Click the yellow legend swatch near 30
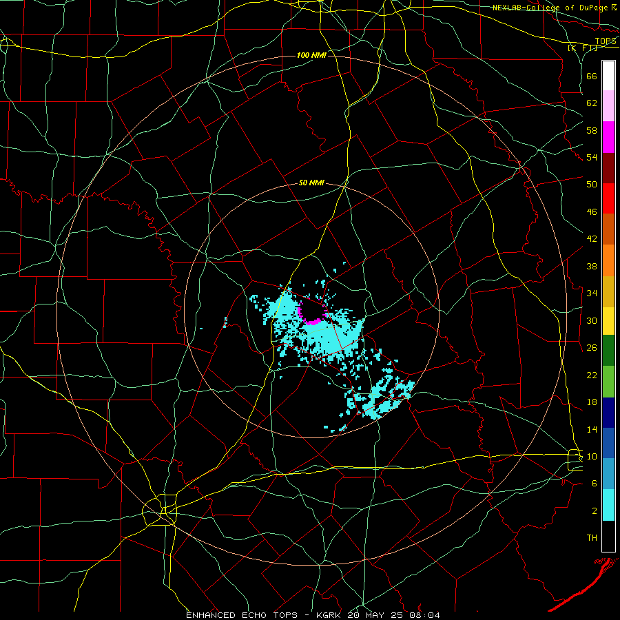The image size is (620, 620). [608, 321]
